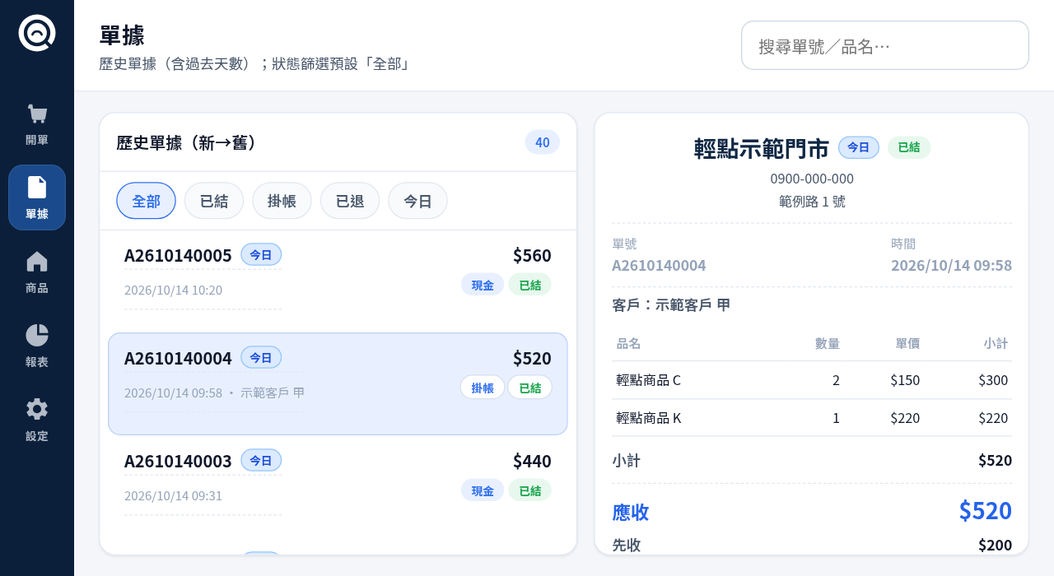Click the phone number 0900-000-000
The height and width of the screenshot is (576, 1054).
(x=812, y=179)
